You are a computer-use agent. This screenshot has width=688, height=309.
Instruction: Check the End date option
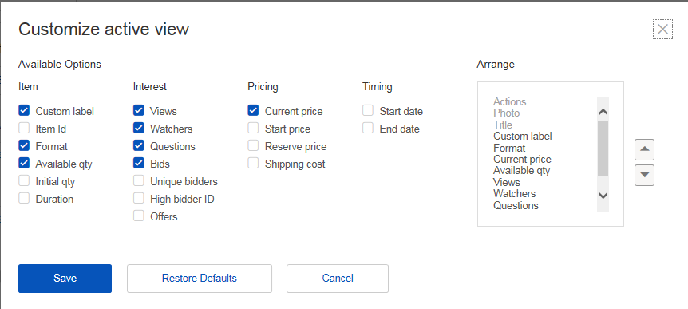coord(368,129)
